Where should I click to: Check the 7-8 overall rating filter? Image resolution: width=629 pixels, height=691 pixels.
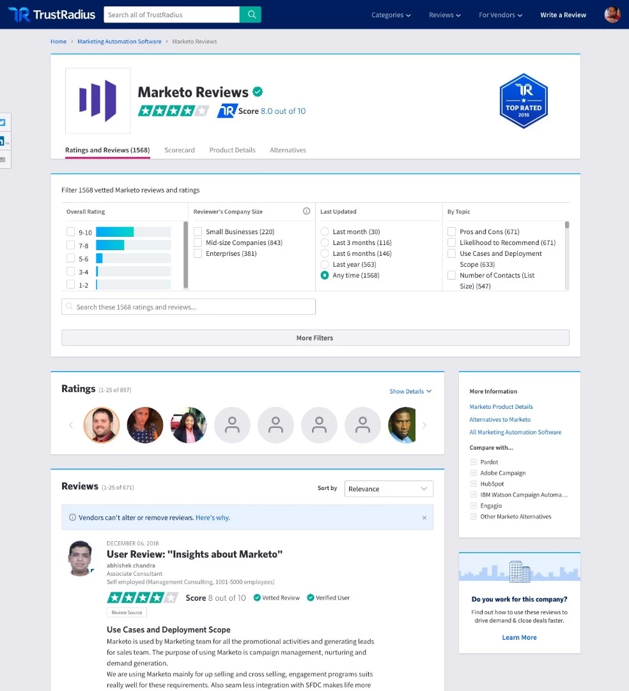tap(70, 245)
